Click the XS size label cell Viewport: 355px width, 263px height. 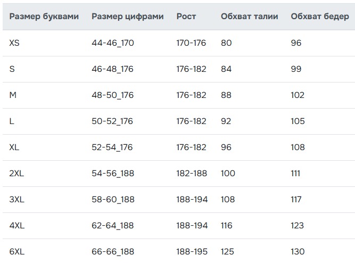[x=14, y=43]
